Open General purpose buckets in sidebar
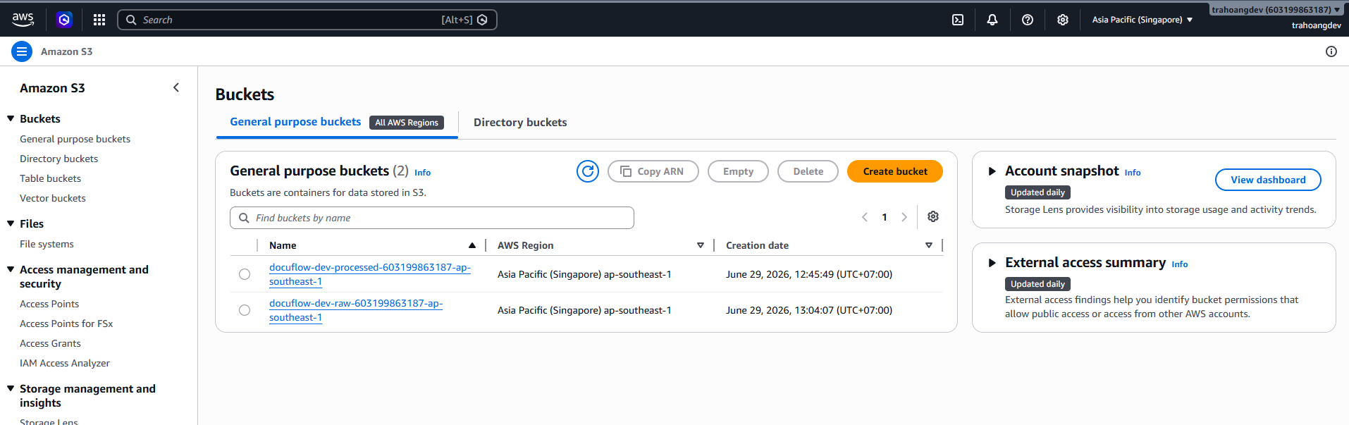The width and height of the screenshot is (1349, 425). click(75, 139)
